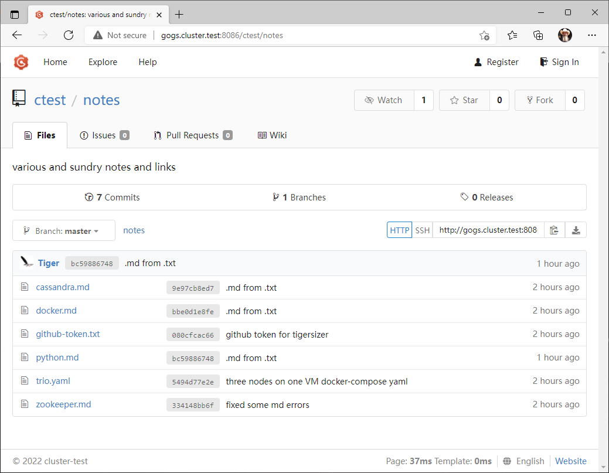This screenshot has width=609, height=473.
Task: Switch clone protocol to SSH
Action: click(x=422, y=230)
